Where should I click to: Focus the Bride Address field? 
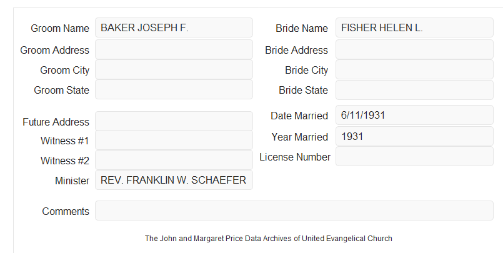414,49
